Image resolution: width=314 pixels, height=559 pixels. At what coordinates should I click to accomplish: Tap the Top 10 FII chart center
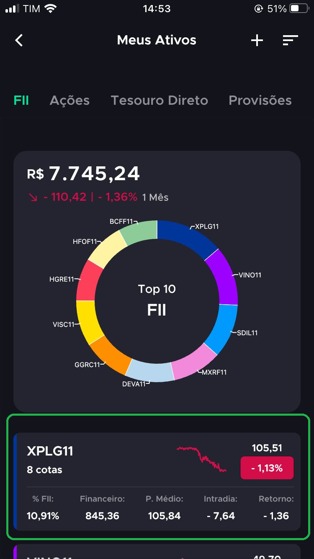pos(157,301)
